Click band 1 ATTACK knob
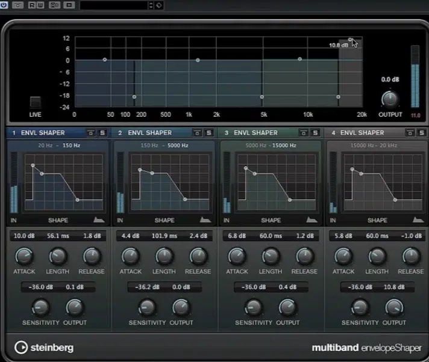 click(24, 257)
